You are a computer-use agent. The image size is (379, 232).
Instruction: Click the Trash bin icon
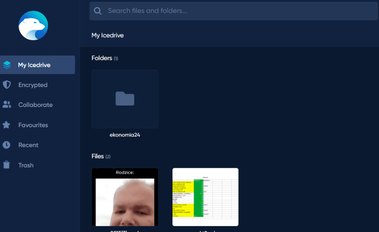tap(7, 165)
